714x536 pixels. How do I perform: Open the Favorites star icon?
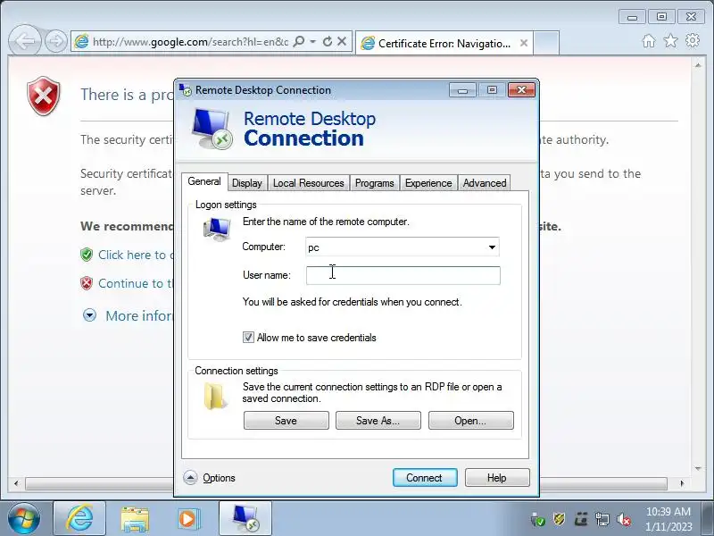pos(671,41)
